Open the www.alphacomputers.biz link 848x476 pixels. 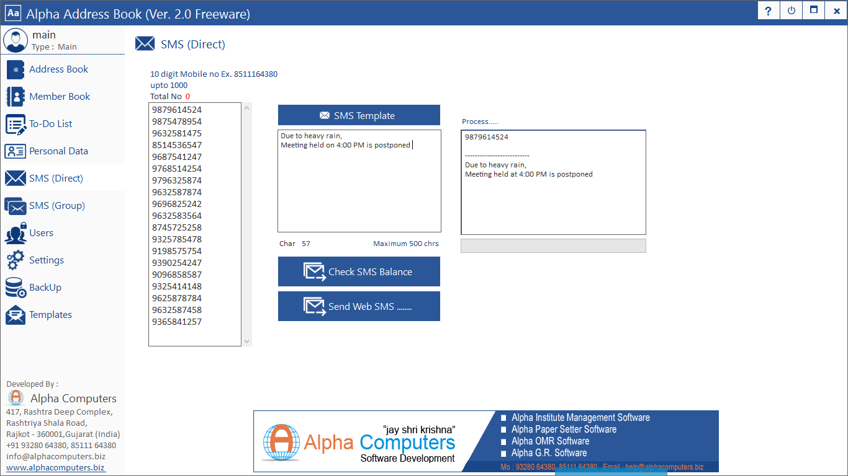point(55,467)
